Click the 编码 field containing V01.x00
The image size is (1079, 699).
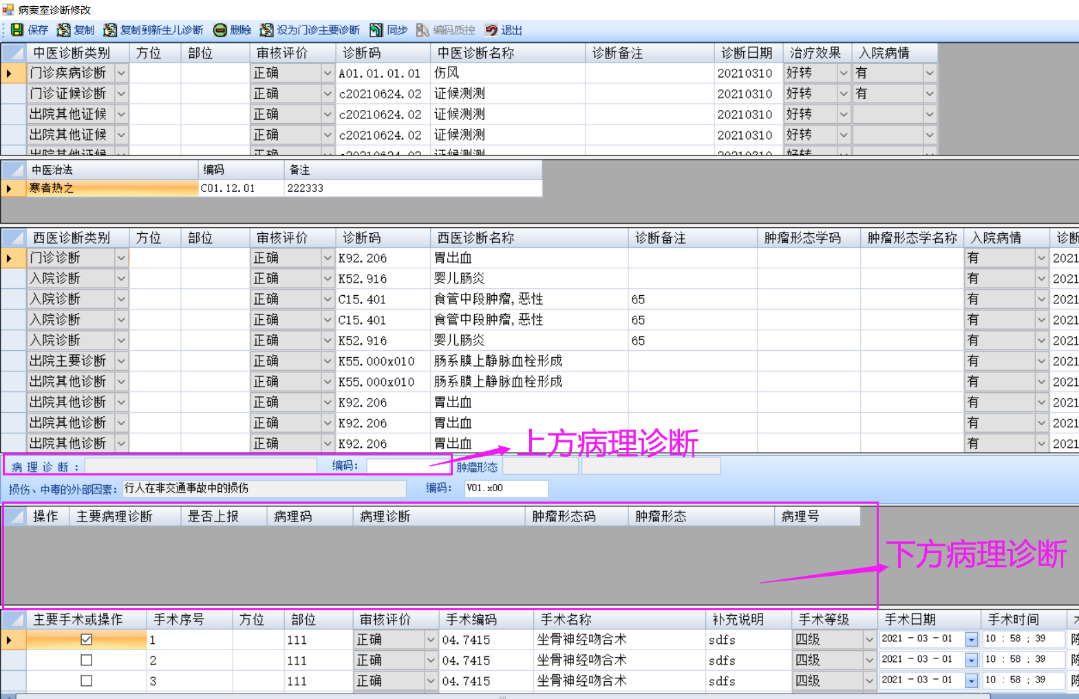[x=506, y=488]
